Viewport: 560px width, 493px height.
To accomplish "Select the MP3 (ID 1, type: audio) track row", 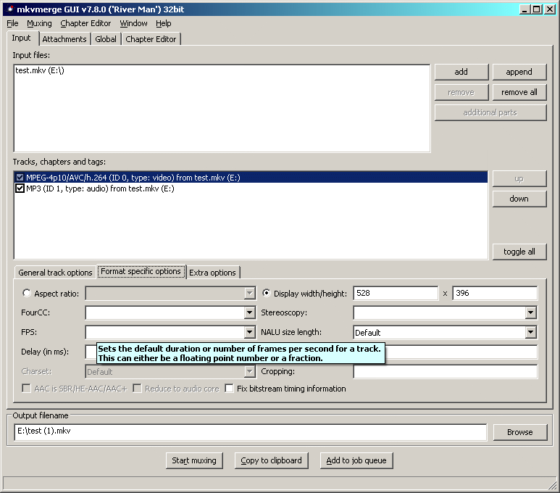I will coord(251,188).
